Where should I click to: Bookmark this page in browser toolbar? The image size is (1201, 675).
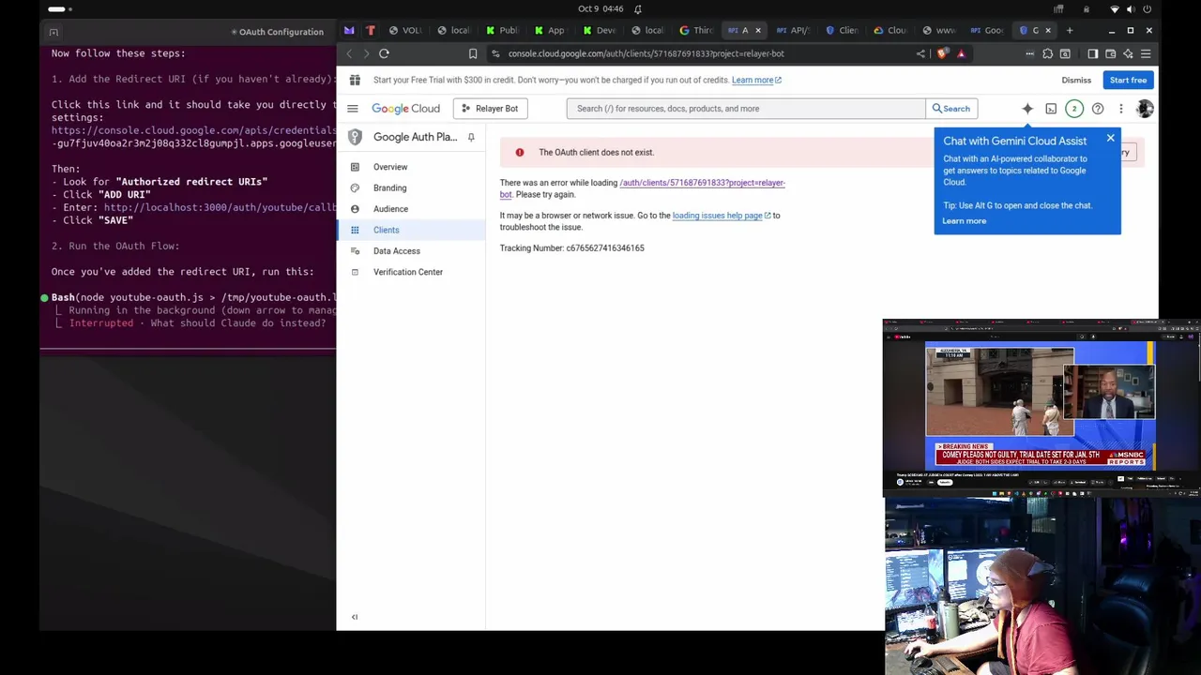(473, 53)
